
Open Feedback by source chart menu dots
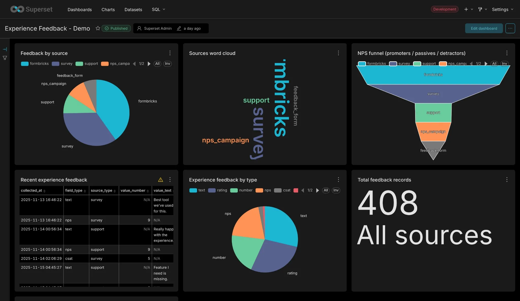pyautogui.click(x=170, y=53)
